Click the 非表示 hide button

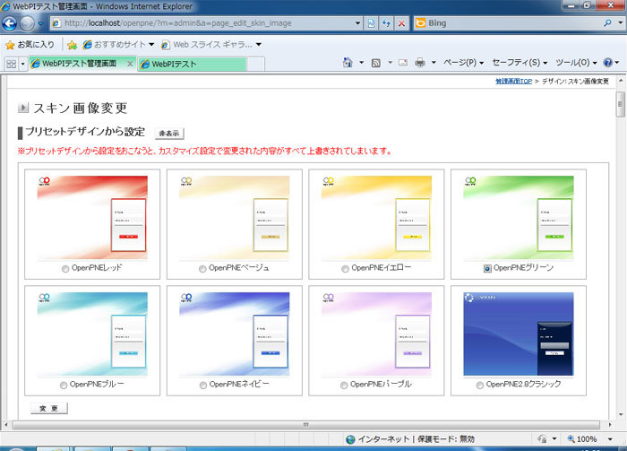pyautogui.click(x=169, y=134)
